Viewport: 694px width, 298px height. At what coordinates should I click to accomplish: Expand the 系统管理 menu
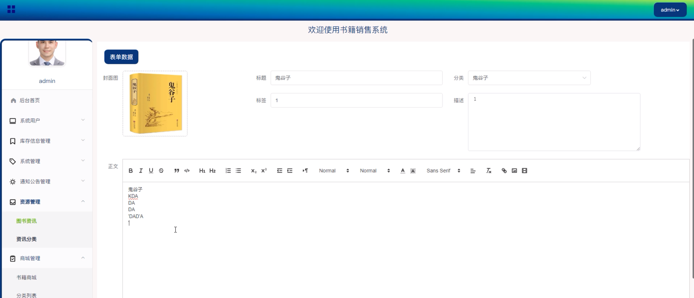(x=47, y=161)
